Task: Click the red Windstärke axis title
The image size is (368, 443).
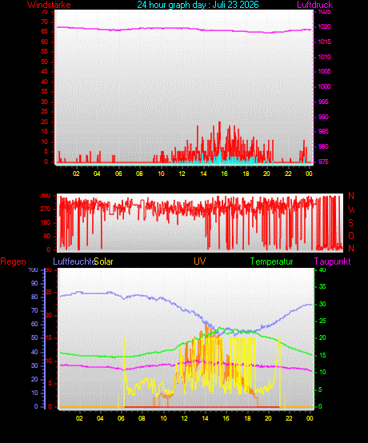Action: 49,5
